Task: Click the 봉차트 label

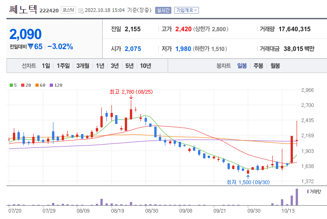Action: click(x=223, y=66)
